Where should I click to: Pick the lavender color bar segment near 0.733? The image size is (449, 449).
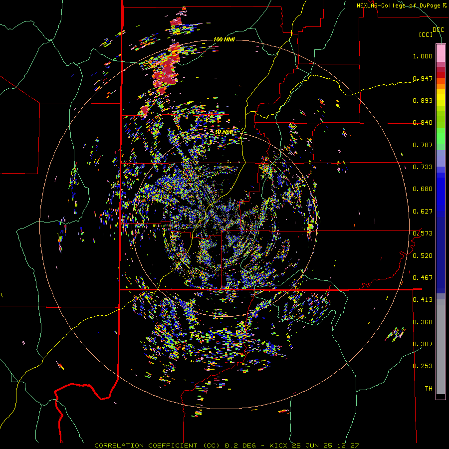pos(441,158)
